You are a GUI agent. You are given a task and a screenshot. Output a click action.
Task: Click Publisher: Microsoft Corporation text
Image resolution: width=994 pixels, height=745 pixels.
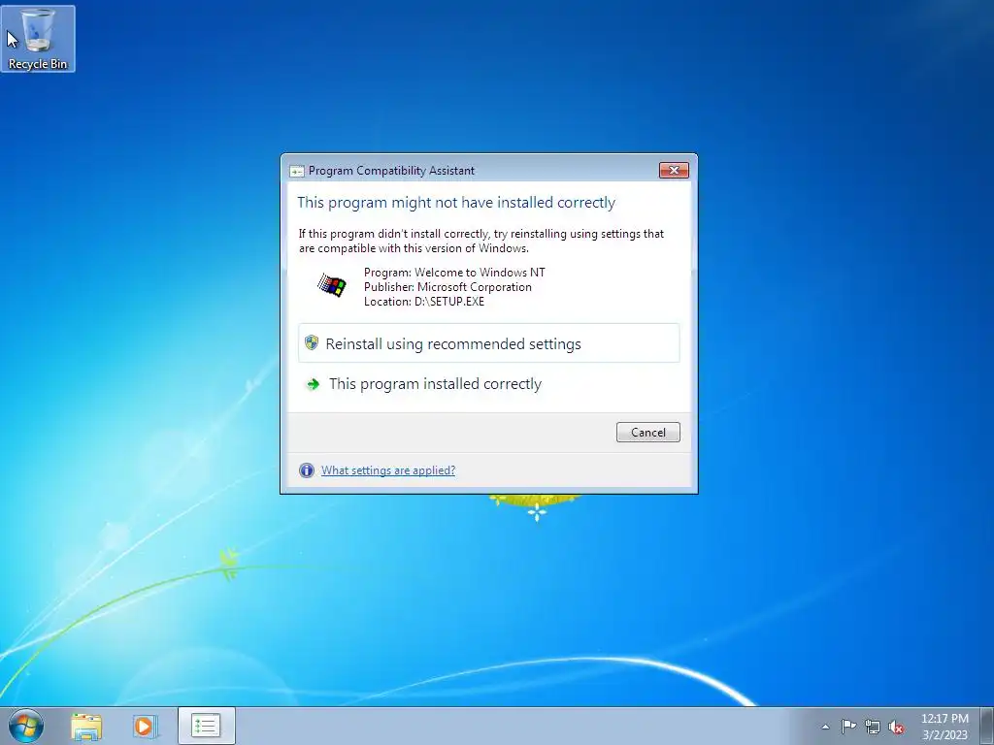447,287
